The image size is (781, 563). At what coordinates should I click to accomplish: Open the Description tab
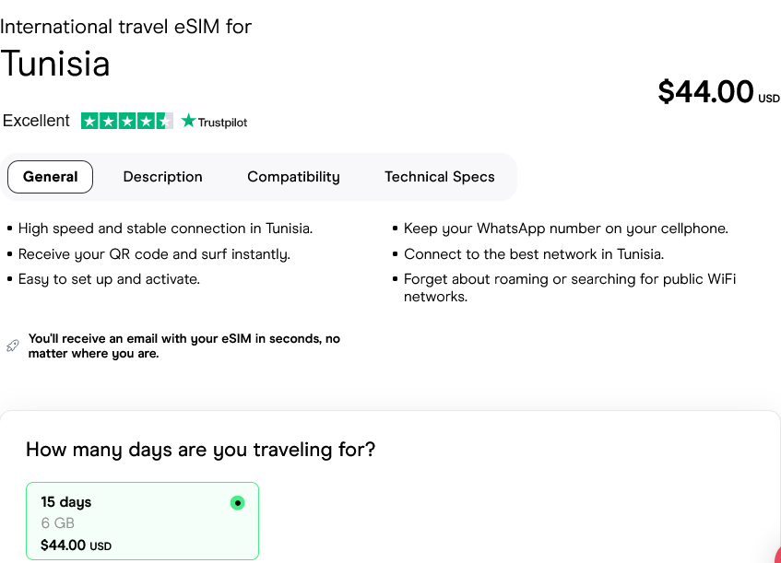[162, 177]
